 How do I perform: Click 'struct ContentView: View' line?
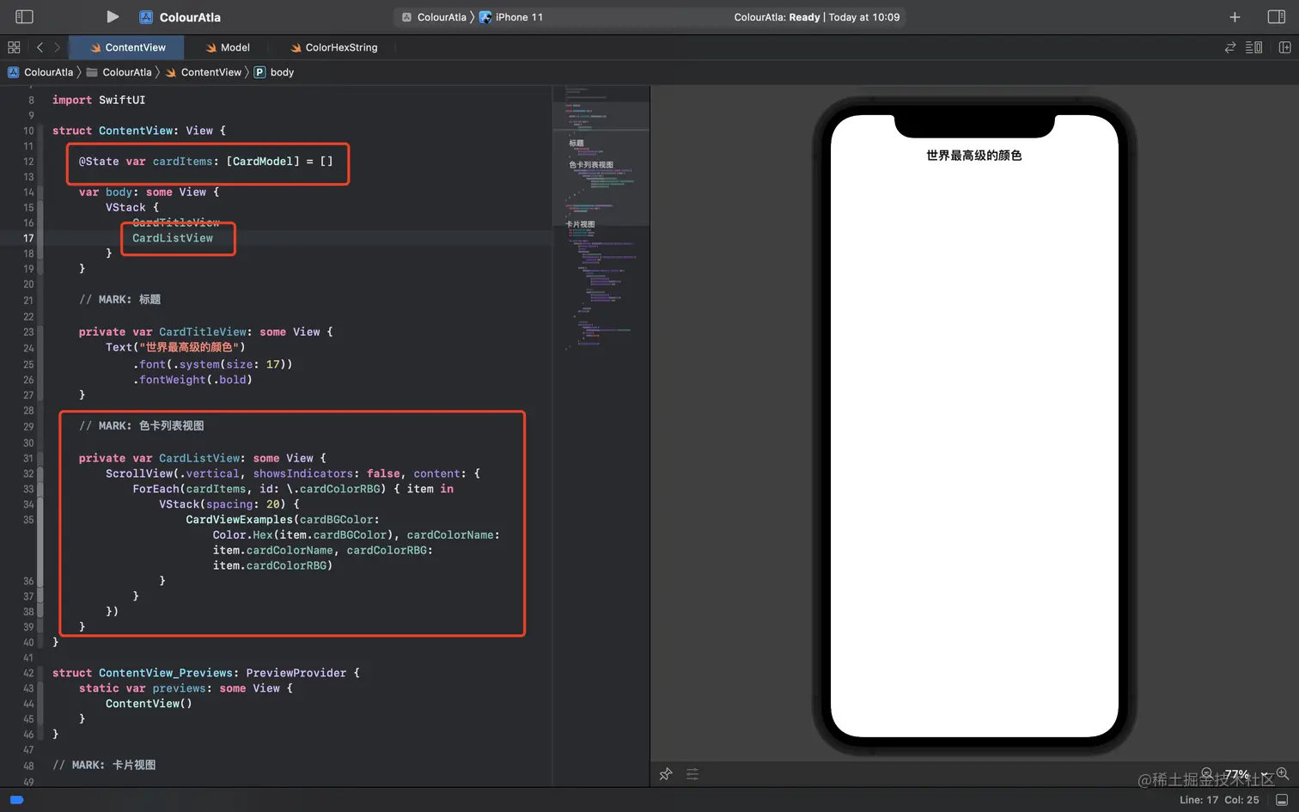(139, 131)
